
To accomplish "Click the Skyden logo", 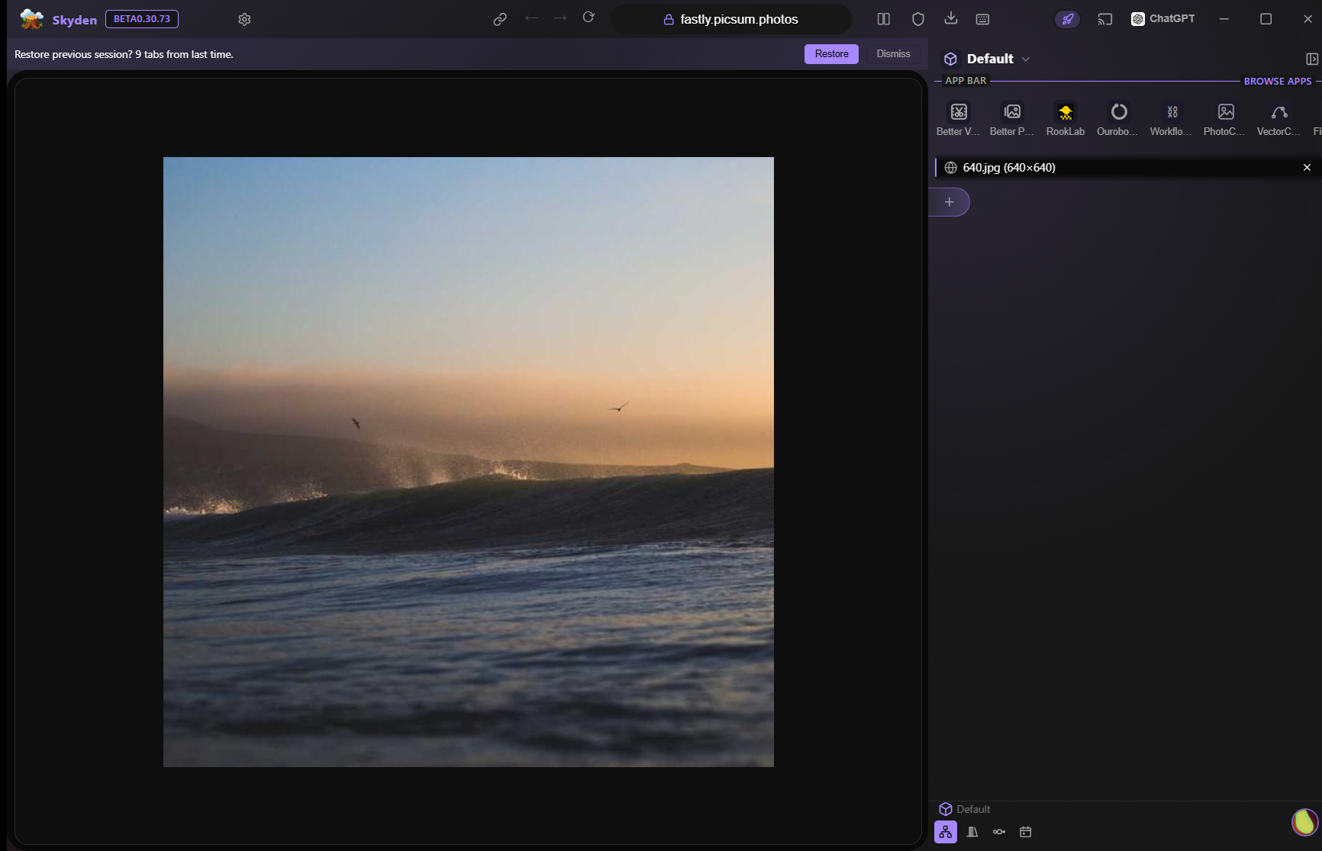I will [x=32, y=19].
